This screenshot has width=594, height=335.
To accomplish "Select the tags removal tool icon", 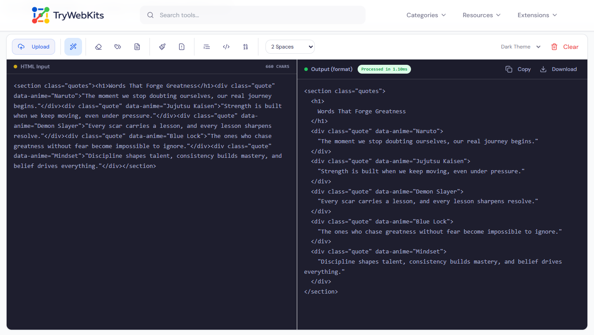I will (118, 46).
